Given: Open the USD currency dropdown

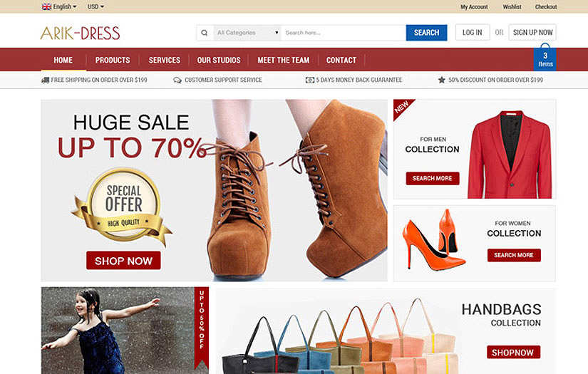Looking at the screenshot, I should point(96,6).
